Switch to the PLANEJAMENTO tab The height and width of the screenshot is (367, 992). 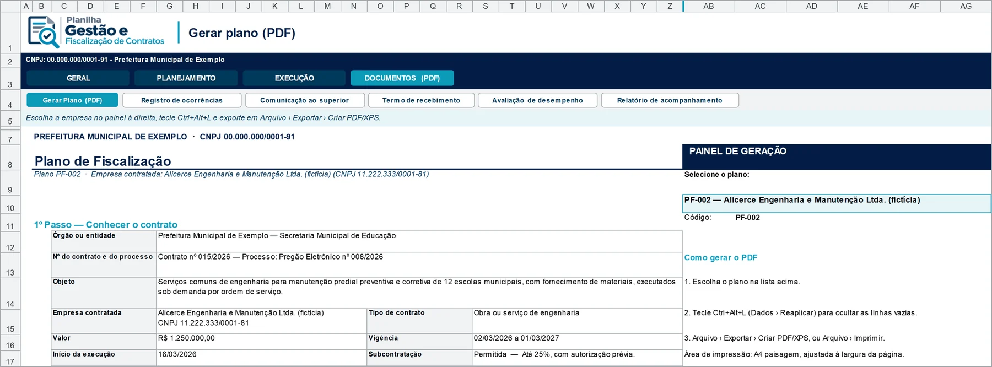tap(186, 78)
